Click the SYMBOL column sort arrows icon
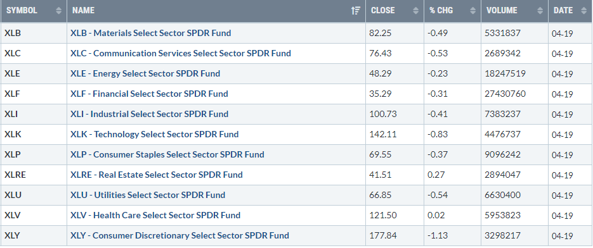This screenshot has height=248, width=593. (58, 11)
